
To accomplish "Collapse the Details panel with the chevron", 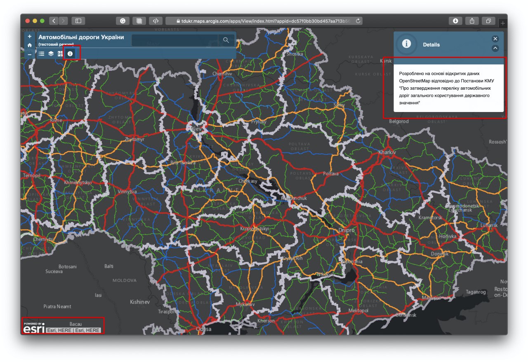I will (x=495, y=48).
